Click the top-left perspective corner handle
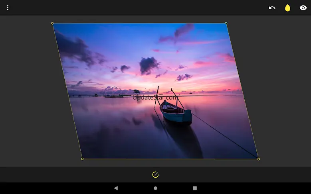The width and height of the screenshot is (311, 194). [52, 24]
